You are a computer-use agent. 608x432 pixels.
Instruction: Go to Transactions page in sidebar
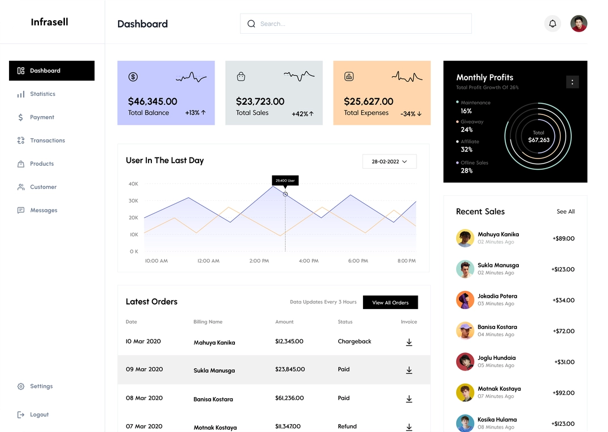pos(47,140)
